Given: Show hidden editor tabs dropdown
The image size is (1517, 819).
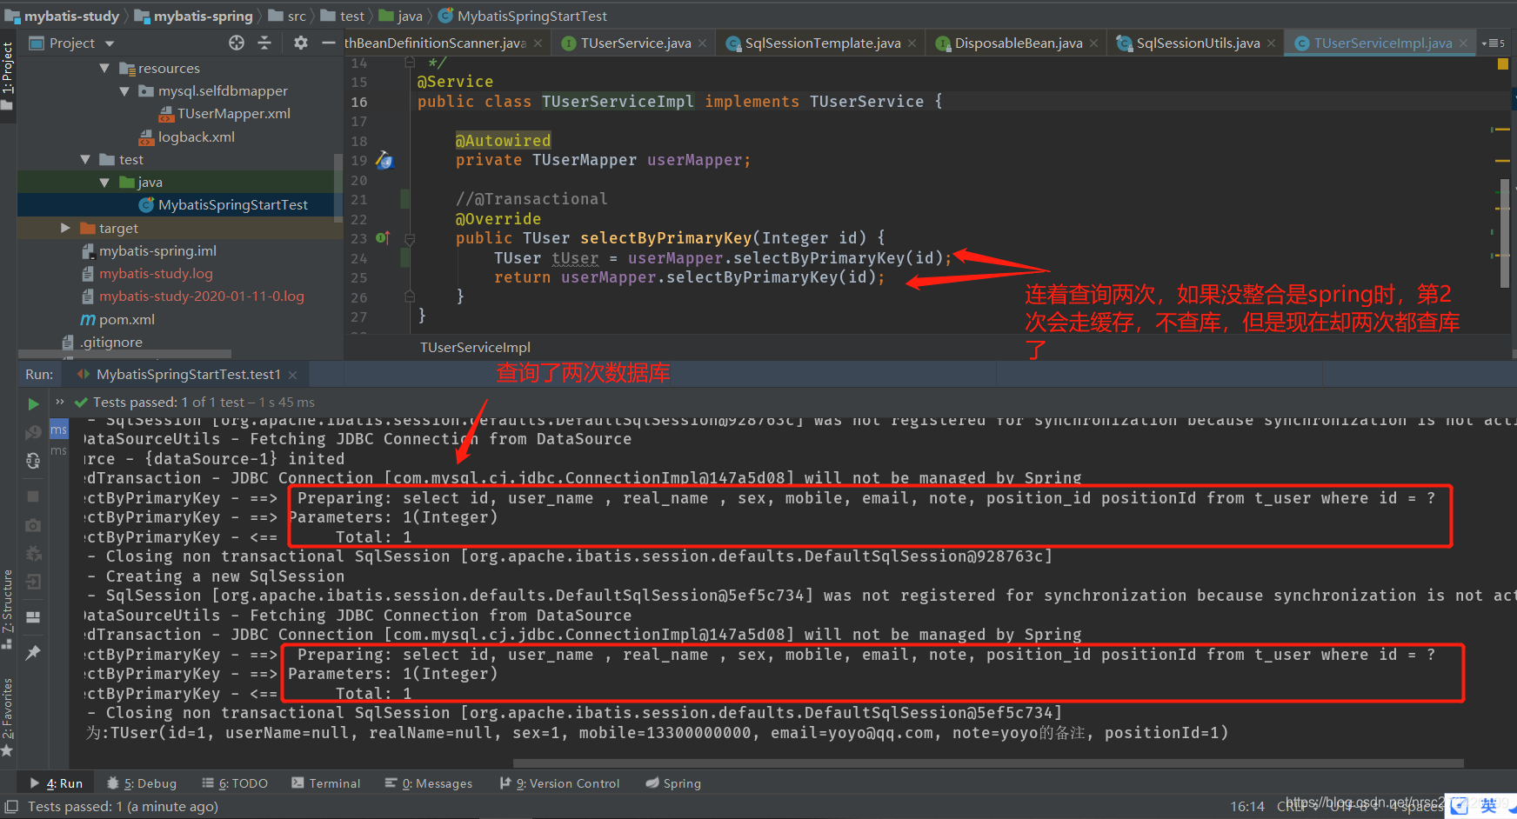Looking at the screenshot, I should coord(1493,43).
